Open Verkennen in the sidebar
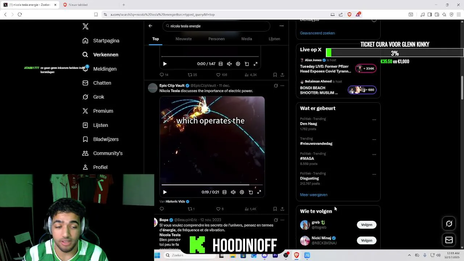The image size is (464, 261). click(x=100, y=55)
